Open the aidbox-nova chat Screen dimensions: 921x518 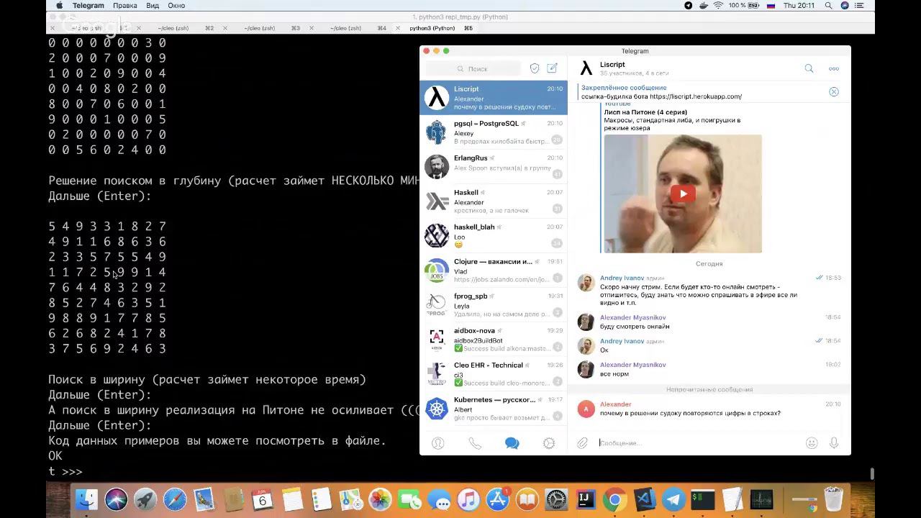tap(494, 340)
